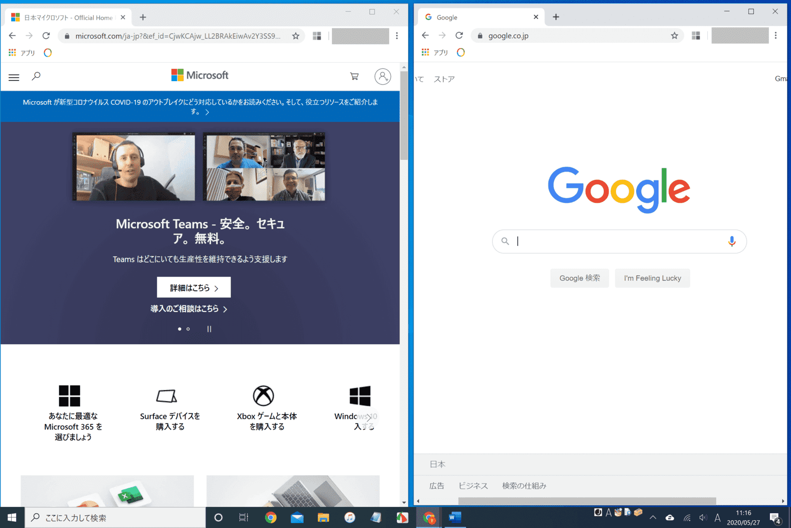The width and height of the screenshot is (791, 528).
Task: Open the 広告 footer link
Action: coord(437,486)
